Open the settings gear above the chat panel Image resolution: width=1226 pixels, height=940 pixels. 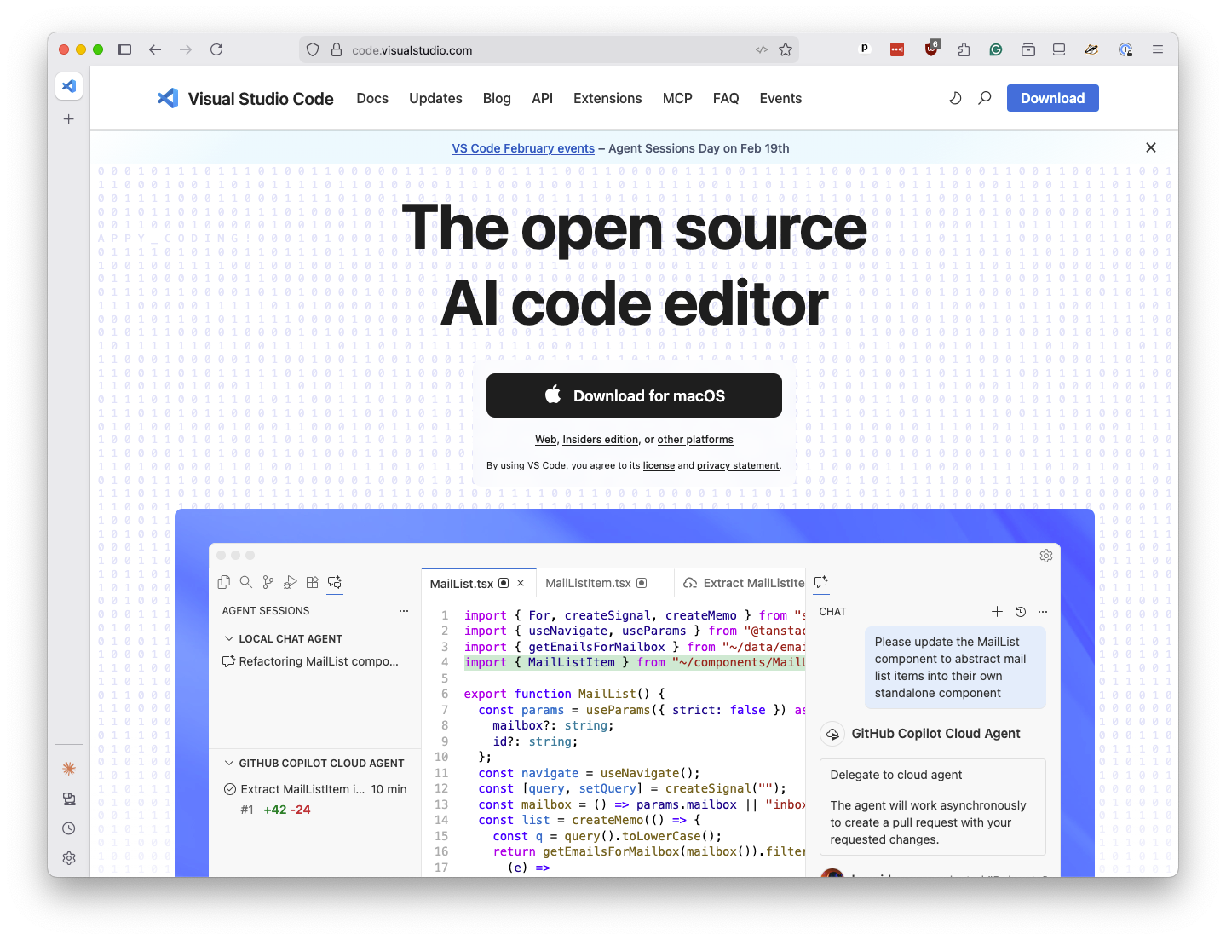[x=1046, y=556]
